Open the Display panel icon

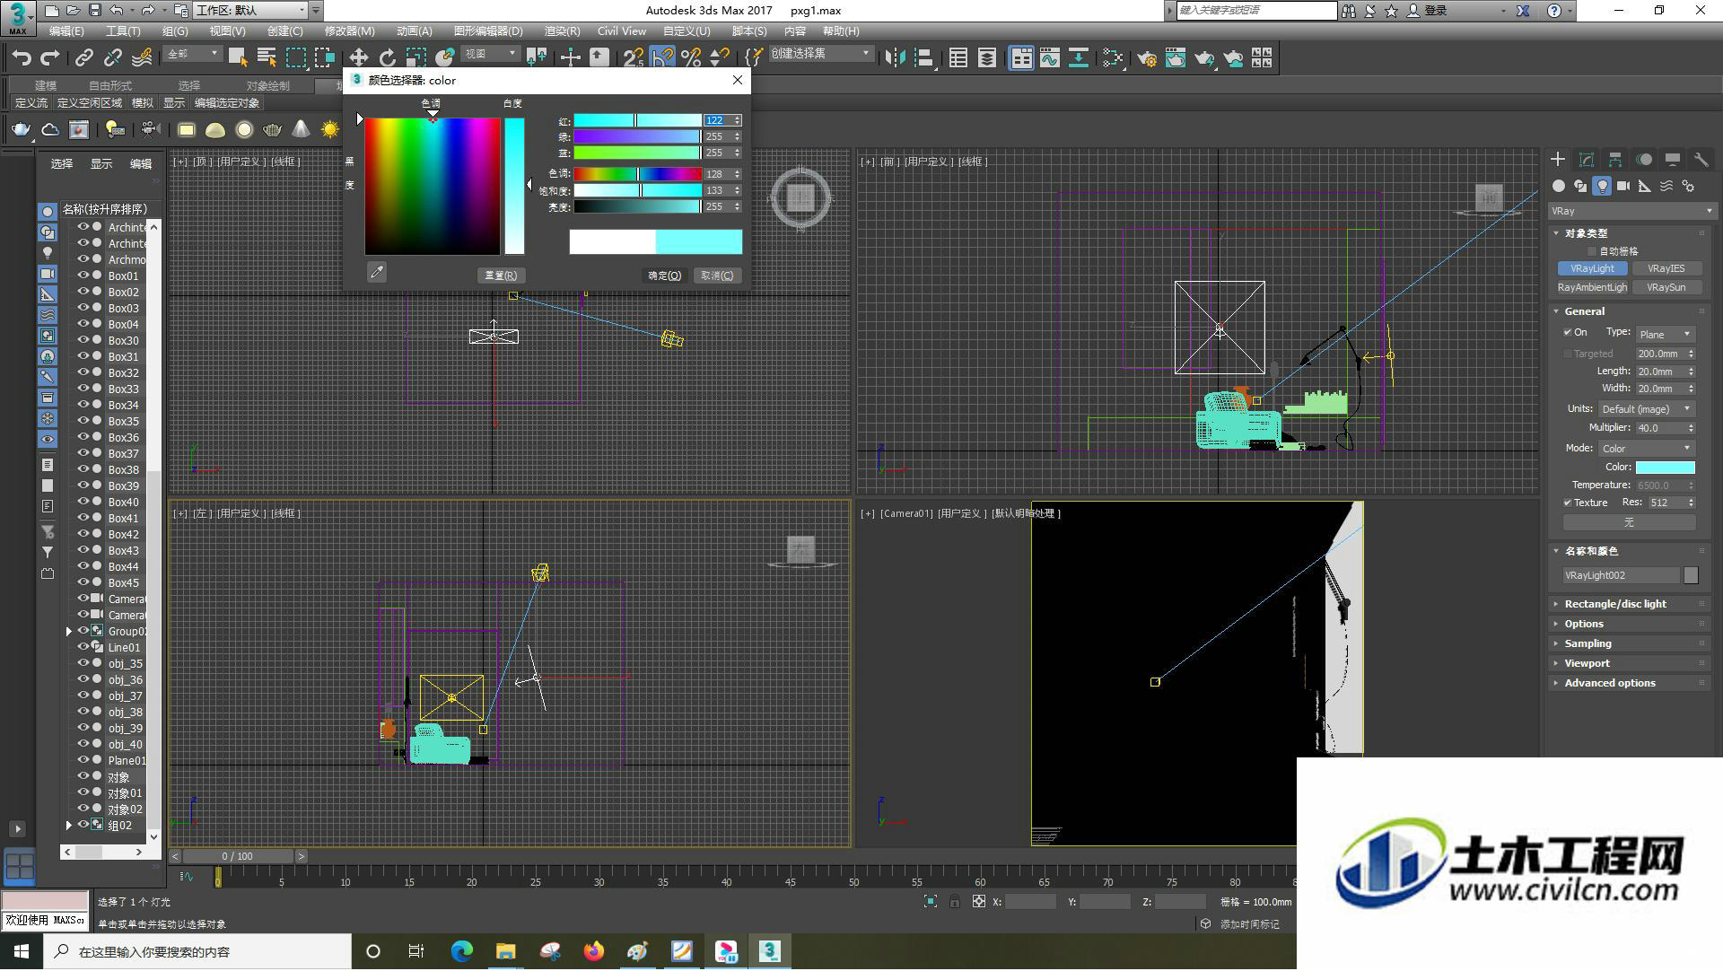1673,159
